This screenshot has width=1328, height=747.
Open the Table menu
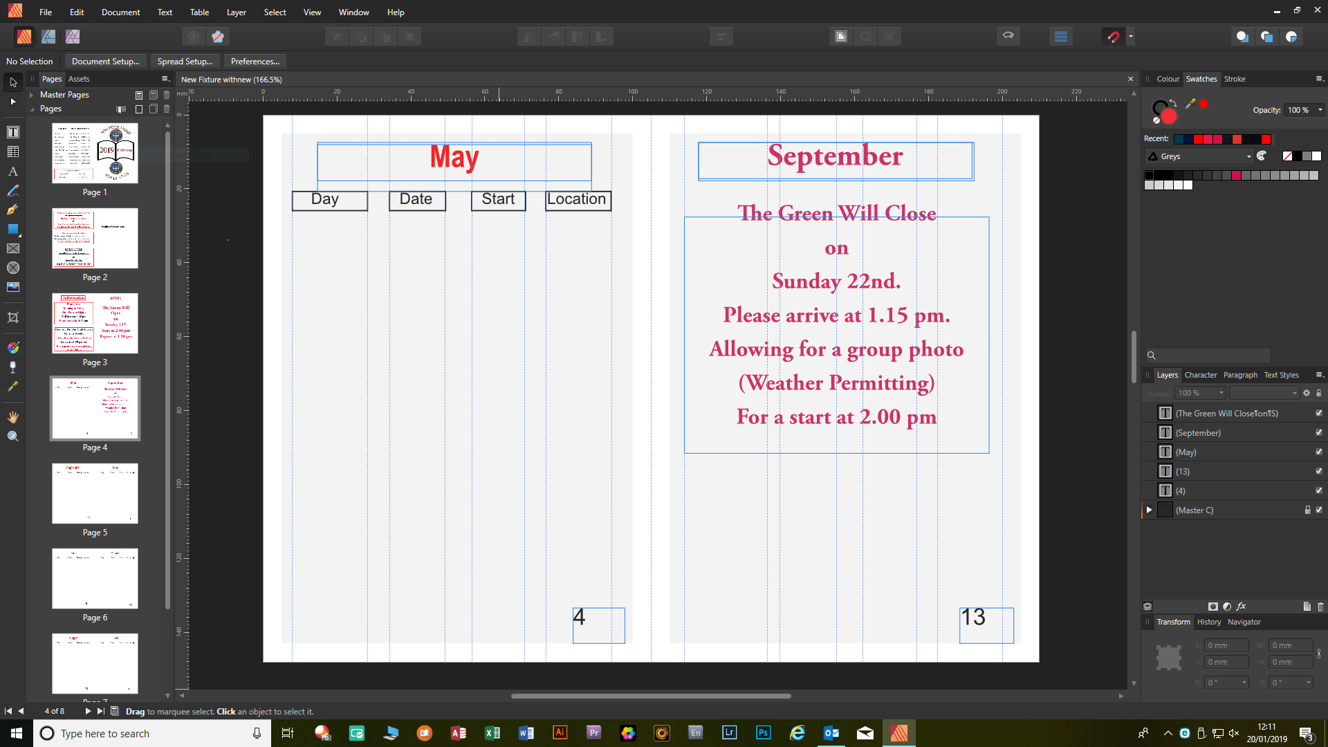(199, 12)
